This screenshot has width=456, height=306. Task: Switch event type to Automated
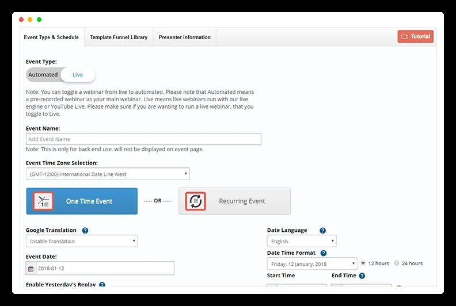click(43, 75)
